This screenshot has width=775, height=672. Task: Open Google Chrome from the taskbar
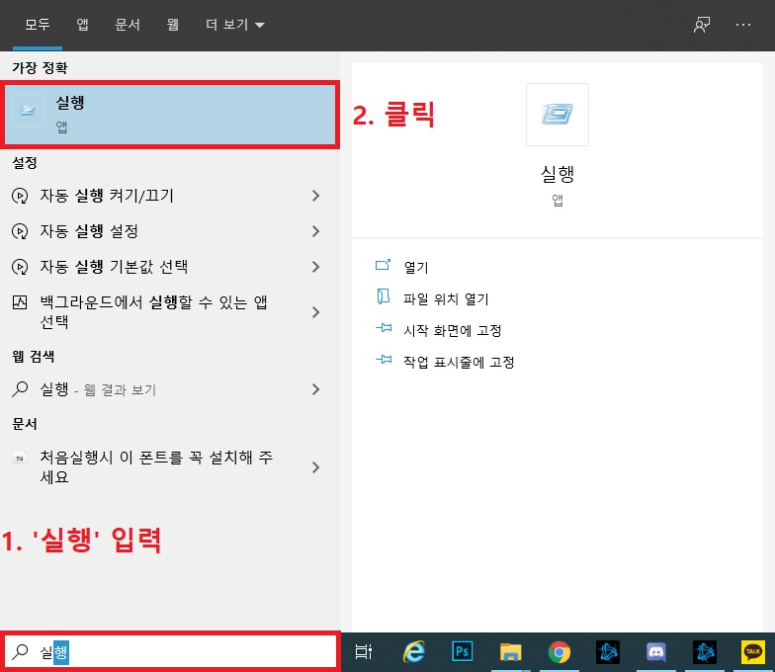[x=560, y=652]
